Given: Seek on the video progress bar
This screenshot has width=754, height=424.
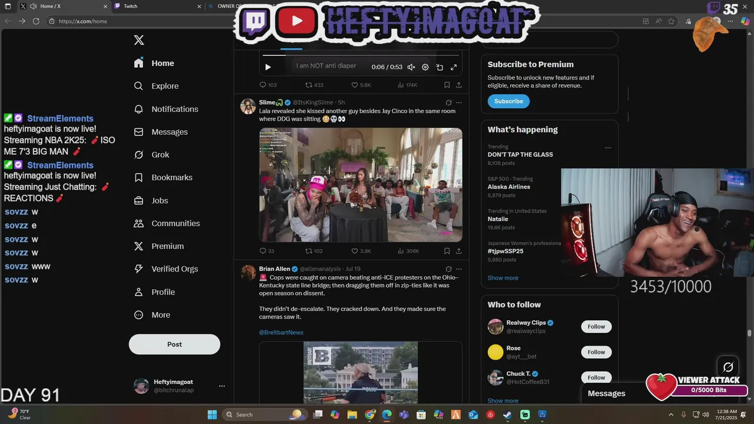Looking at the screenshot, I should click(361, 55).
